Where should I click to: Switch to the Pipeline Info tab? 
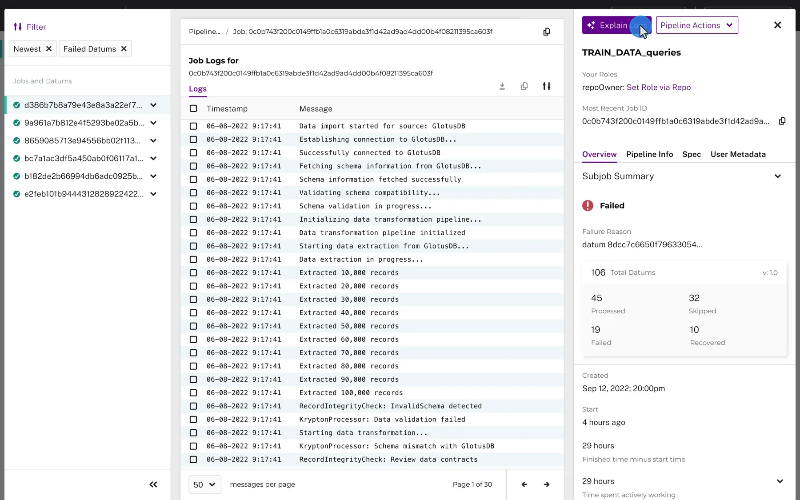click(x=649, y=154)
